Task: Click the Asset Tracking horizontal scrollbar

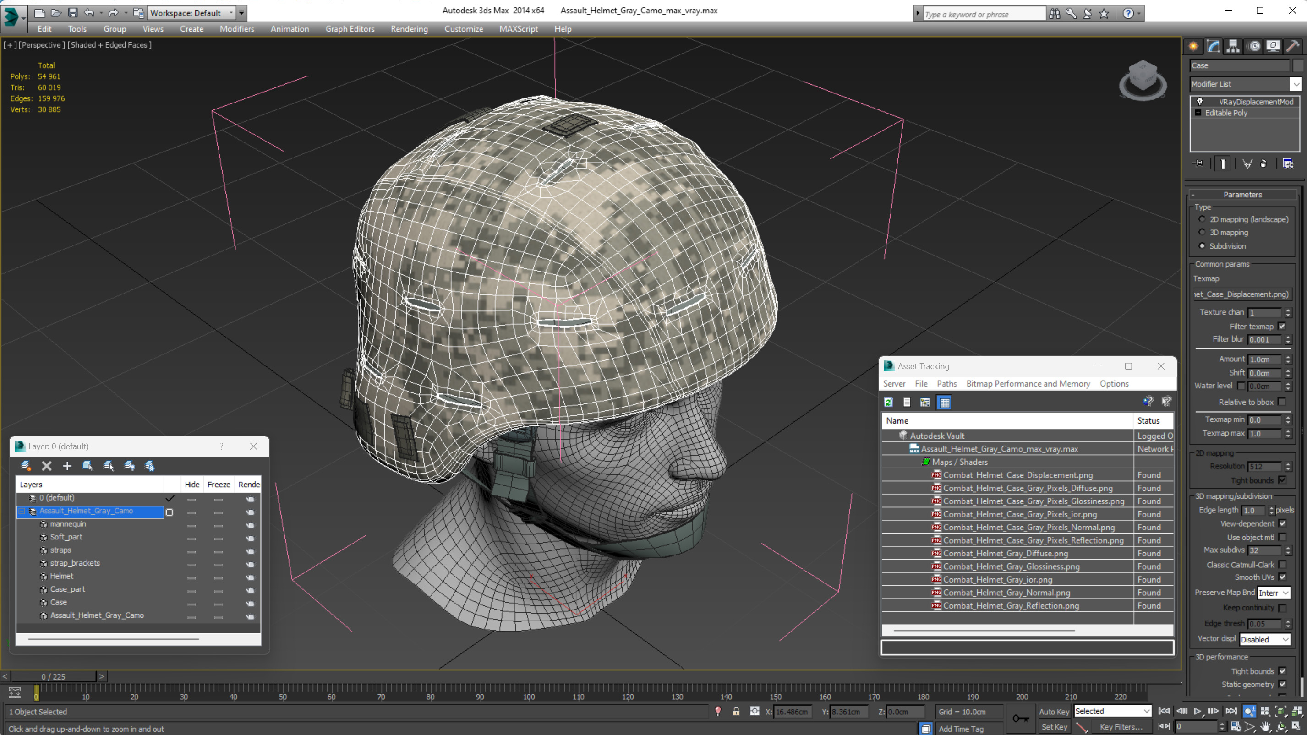Action: click(984, 631)
